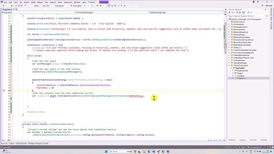The height and width of the screenshot is (154, 274).
Task: Click the Windows Start button
Action: pyautogui.click(x=106, y=151)
